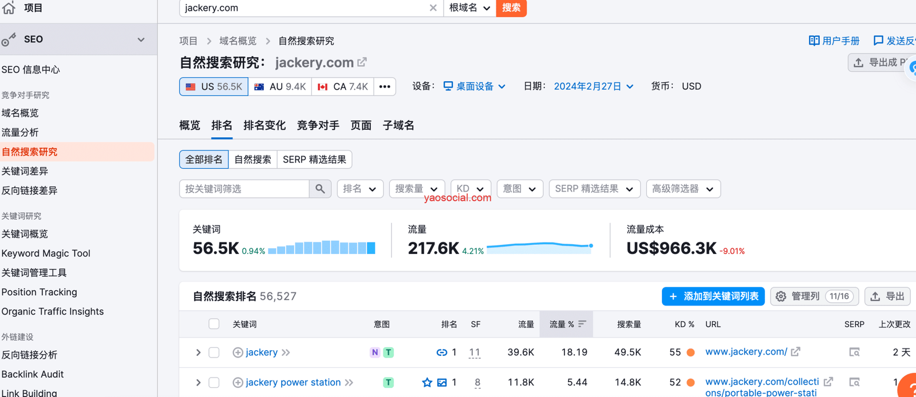Viewport: 916px width, 397px height.
Task: Select 关键词差异 in the sidebar
Action: point(25,171)
